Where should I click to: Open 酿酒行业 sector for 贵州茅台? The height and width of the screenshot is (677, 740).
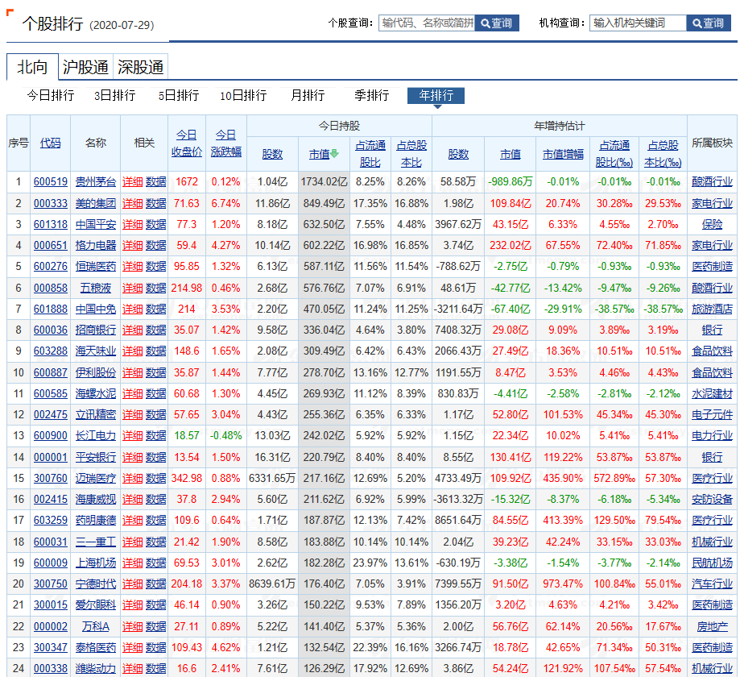[x=712, y=182]
